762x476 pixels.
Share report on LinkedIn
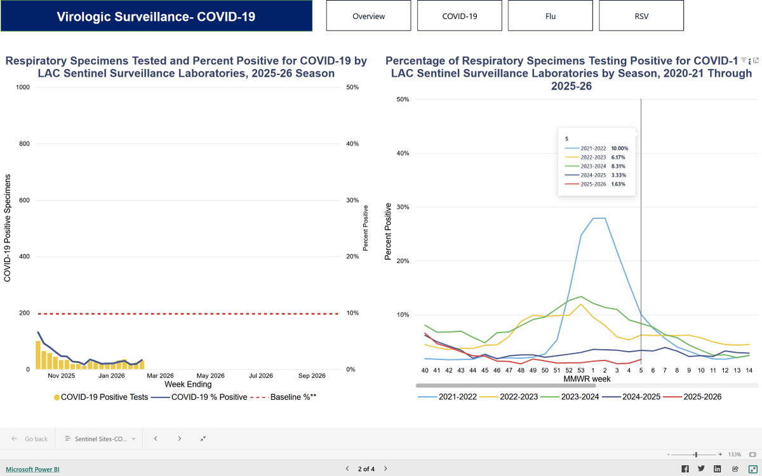[x=718, y=469]
